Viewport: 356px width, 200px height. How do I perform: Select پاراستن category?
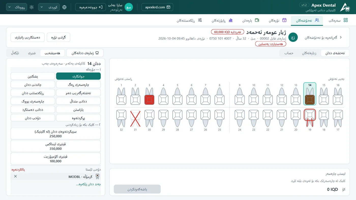(x=78, y=110)
